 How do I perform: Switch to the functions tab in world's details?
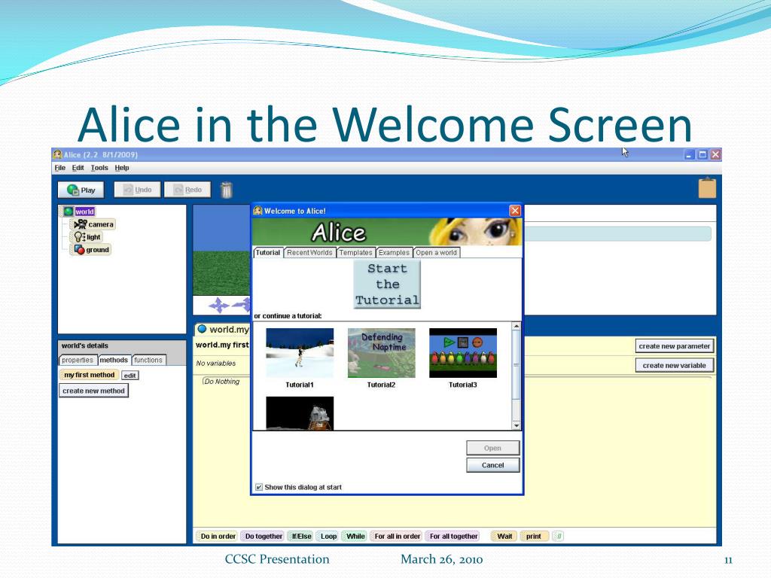[148, 360]
